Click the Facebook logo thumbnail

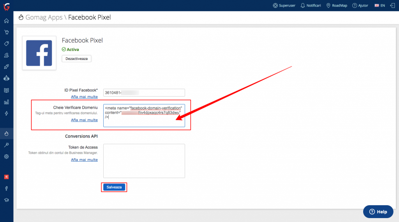click(x=39, y=53)
